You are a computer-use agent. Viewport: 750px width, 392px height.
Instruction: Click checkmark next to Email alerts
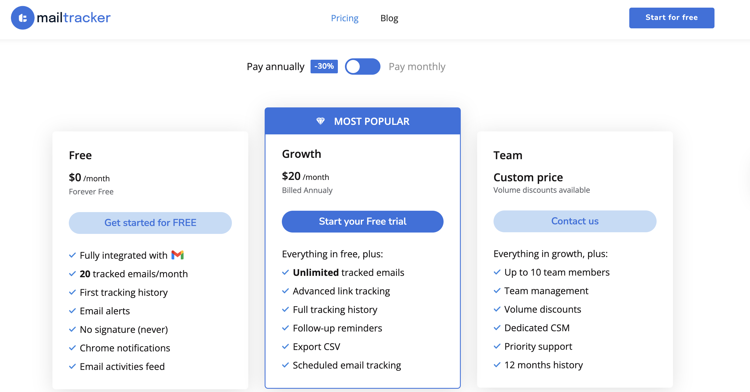pos(72,311)
